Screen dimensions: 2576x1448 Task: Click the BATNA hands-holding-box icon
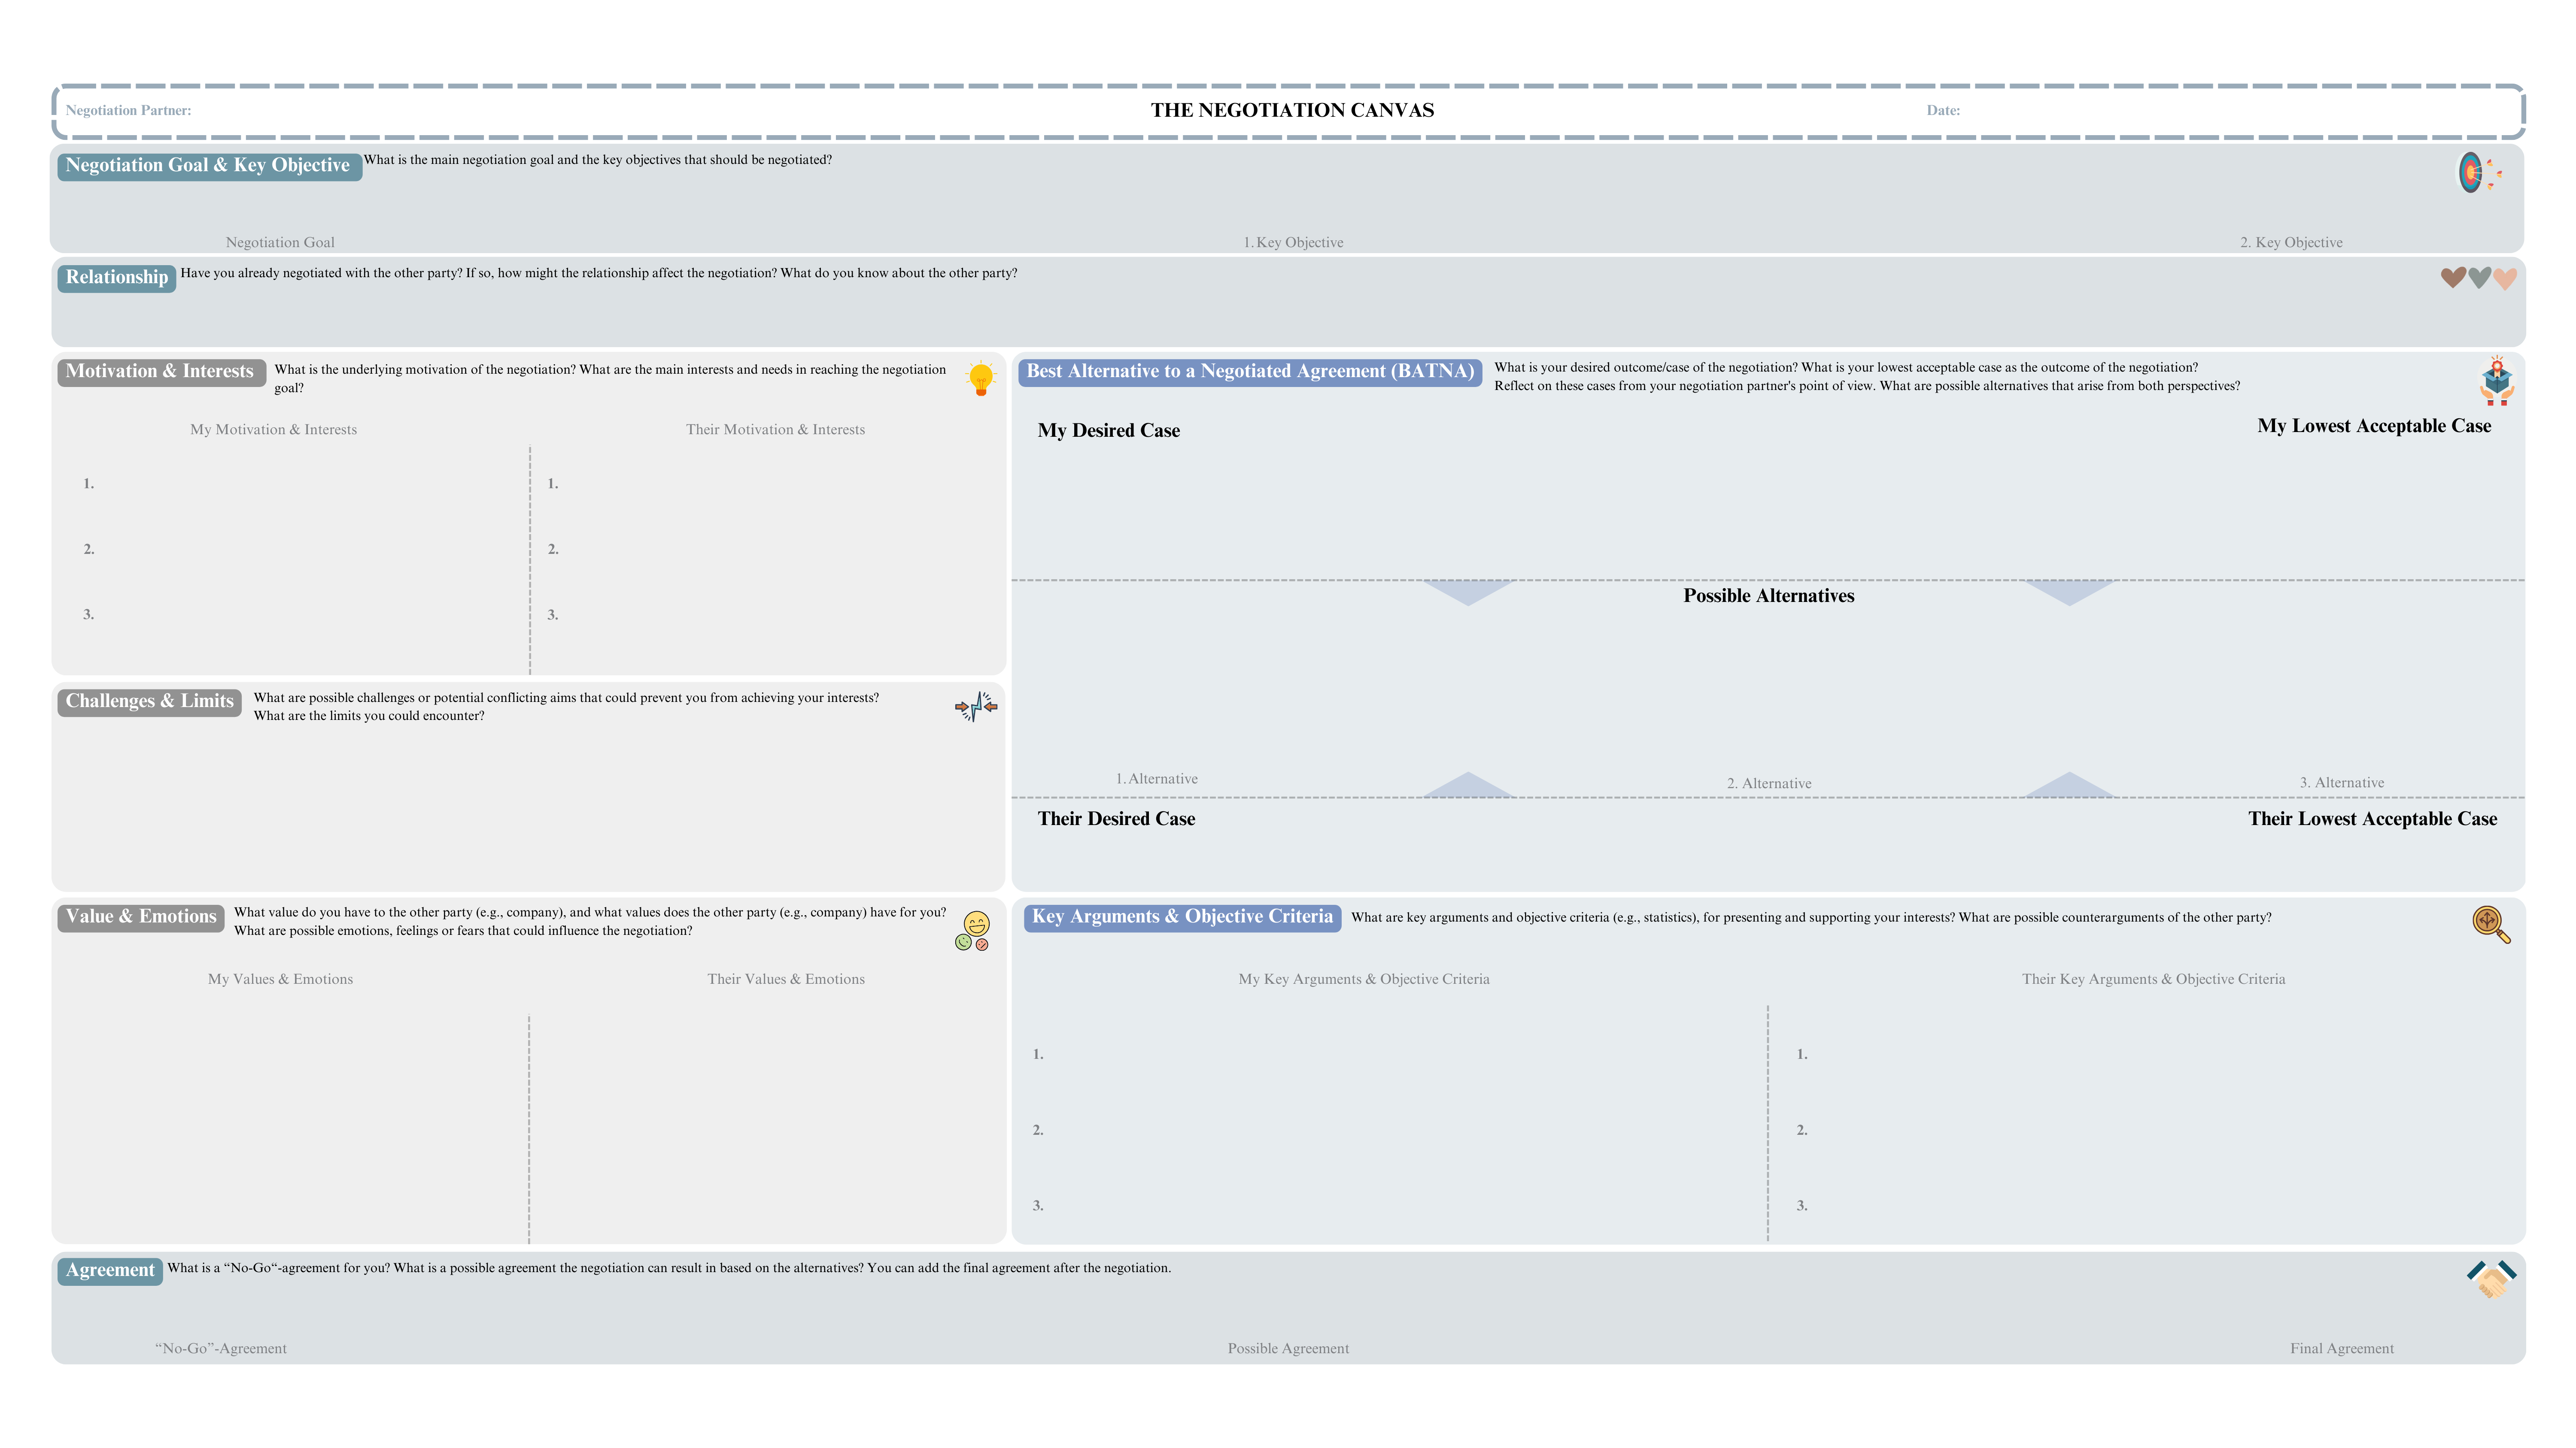pos(2497,381)
